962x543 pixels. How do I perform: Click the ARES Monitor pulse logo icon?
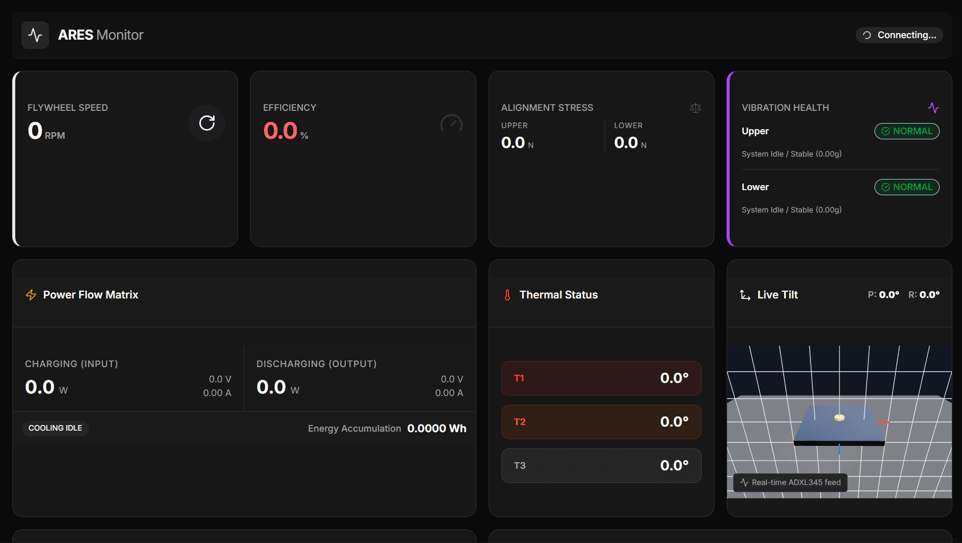point(35,35)
